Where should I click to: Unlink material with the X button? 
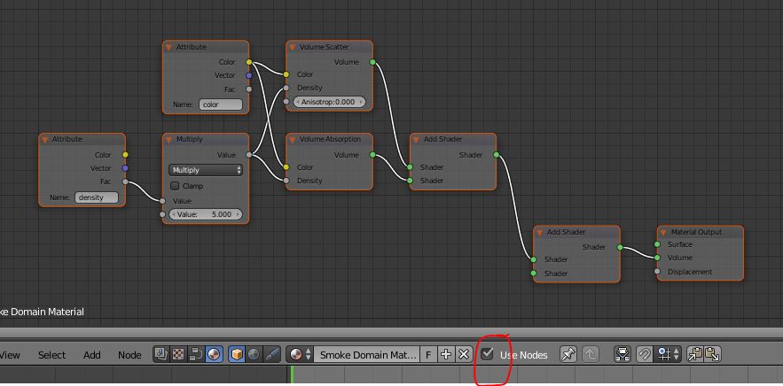[463, 354]
